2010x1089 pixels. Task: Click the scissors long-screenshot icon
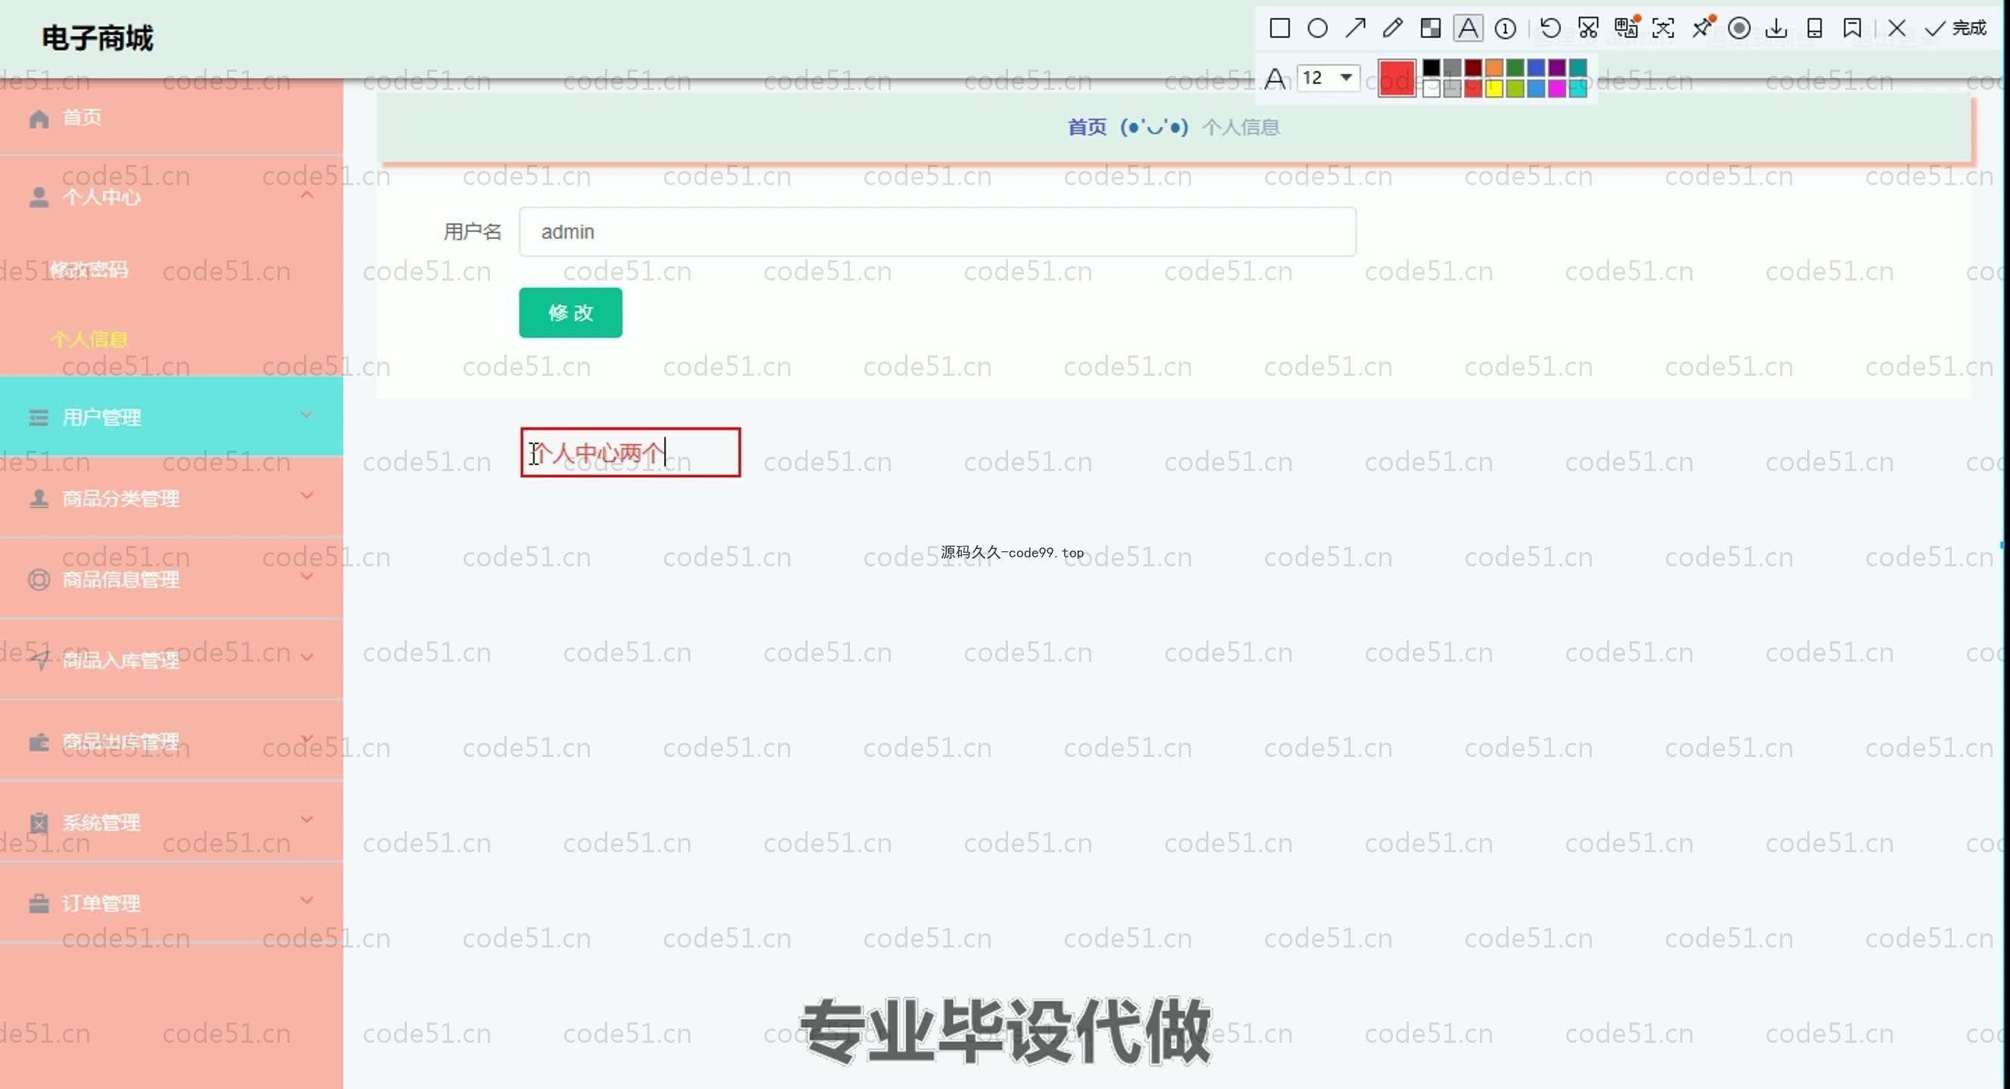point(1588,29)
